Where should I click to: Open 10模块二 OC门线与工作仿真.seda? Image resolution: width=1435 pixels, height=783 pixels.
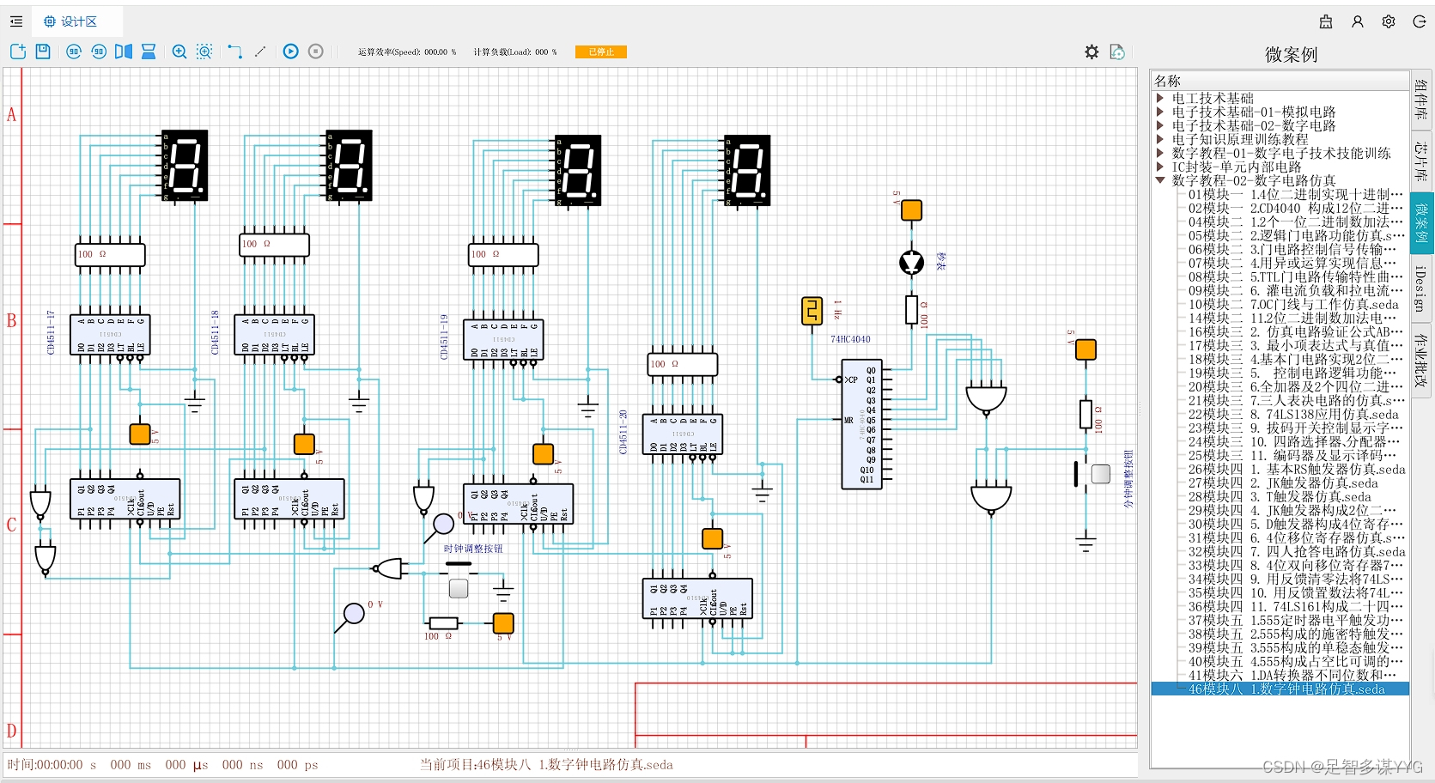[1294, 304]
